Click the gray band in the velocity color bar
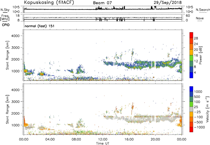 (x=191, y=109)
